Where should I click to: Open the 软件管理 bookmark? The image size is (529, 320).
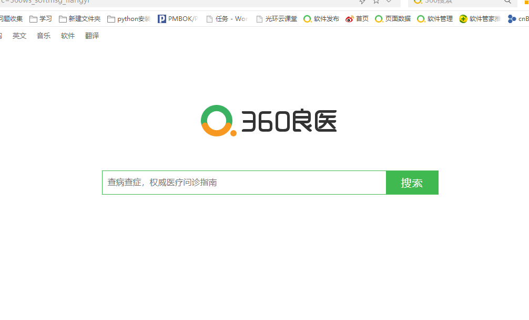coord(435,19)
